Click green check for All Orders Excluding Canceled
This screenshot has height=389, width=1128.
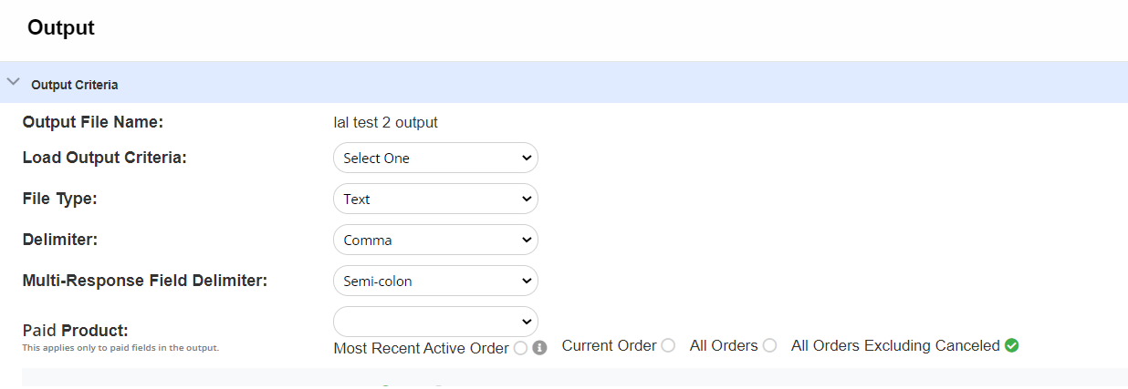[1011, 346]
